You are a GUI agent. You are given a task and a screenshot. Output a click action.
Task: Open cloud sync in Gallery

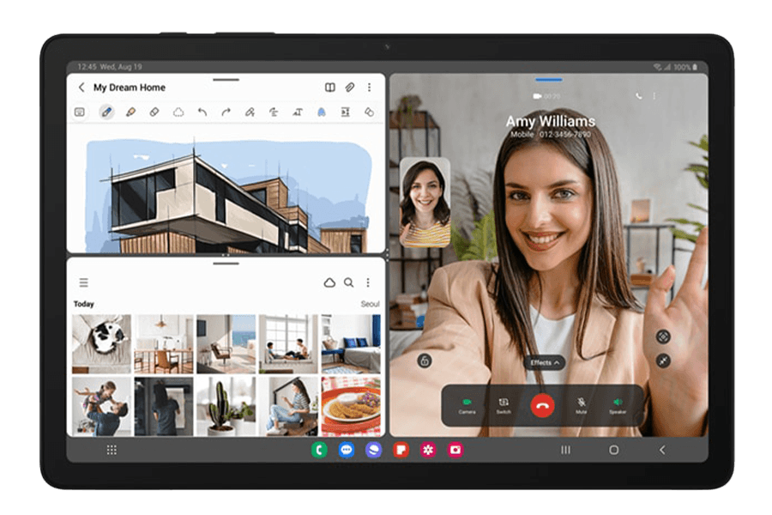coord(329,282)
